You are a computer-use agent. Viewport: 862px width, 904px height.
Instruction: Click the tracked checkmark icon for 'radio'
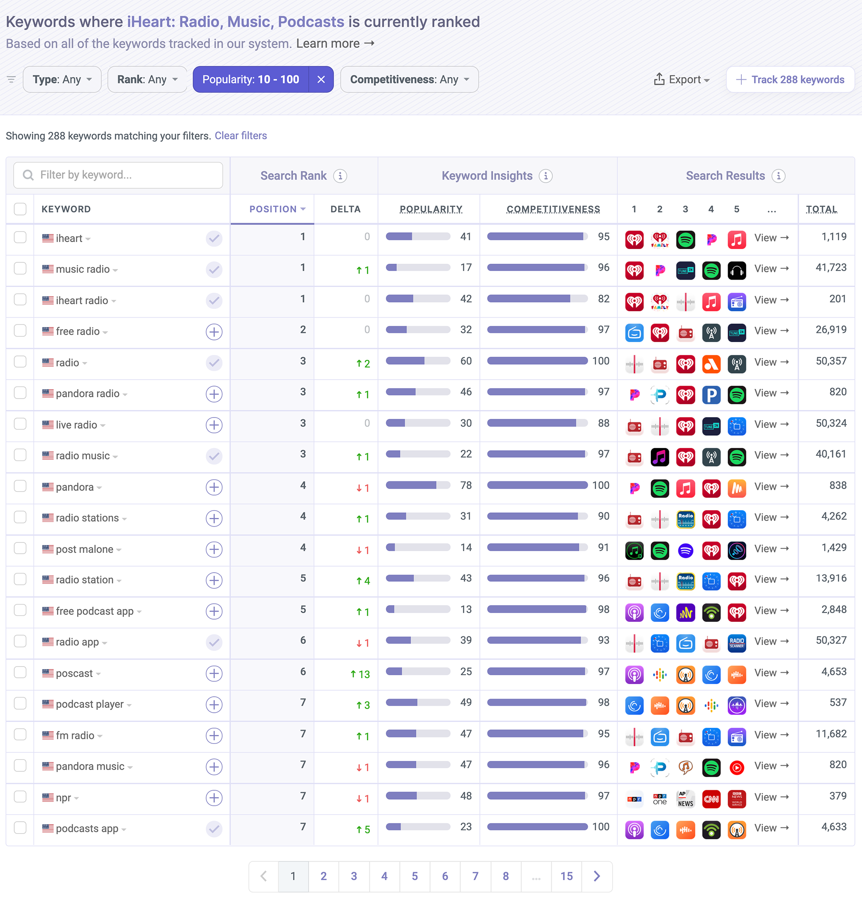(214, 363)
